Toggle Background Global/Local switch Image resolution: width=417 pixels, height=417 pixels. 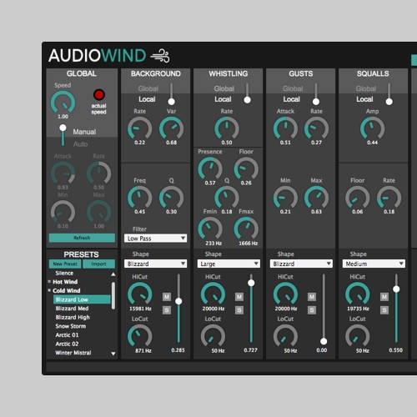coord(172,94)
